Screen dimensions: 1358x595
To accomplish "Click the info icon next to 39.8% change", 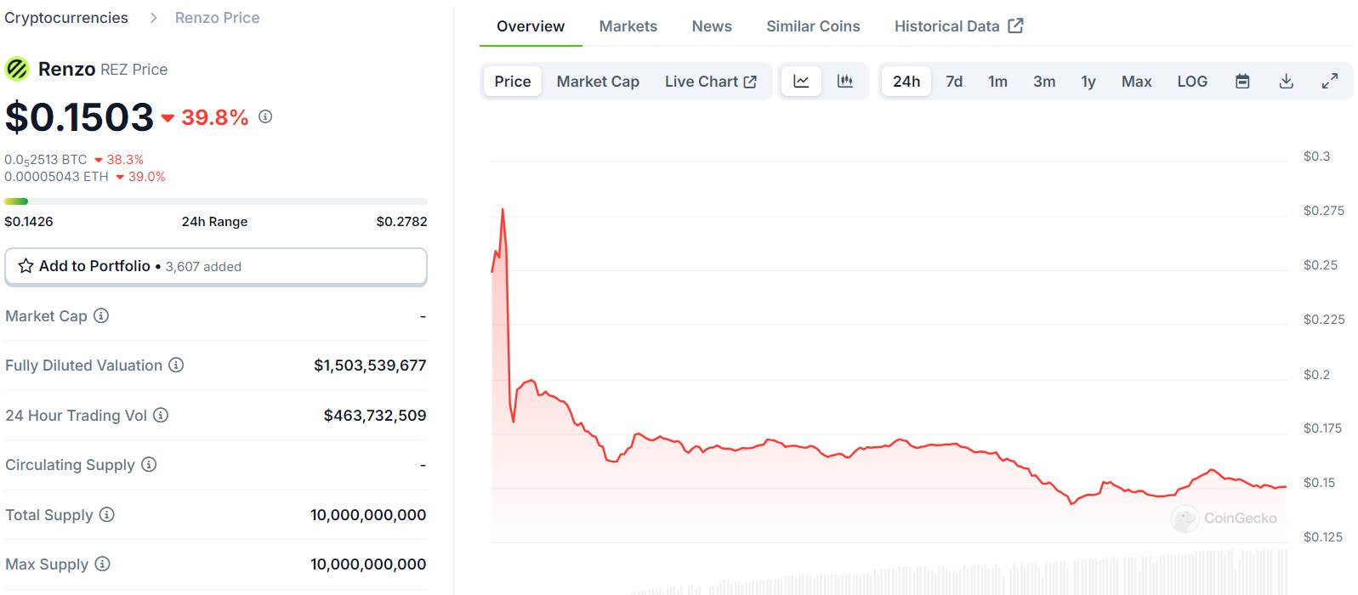I will tap(265, 116).
